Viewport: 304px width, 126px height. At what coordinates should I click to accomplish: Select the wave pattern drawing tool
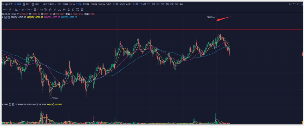pos(29,10)
